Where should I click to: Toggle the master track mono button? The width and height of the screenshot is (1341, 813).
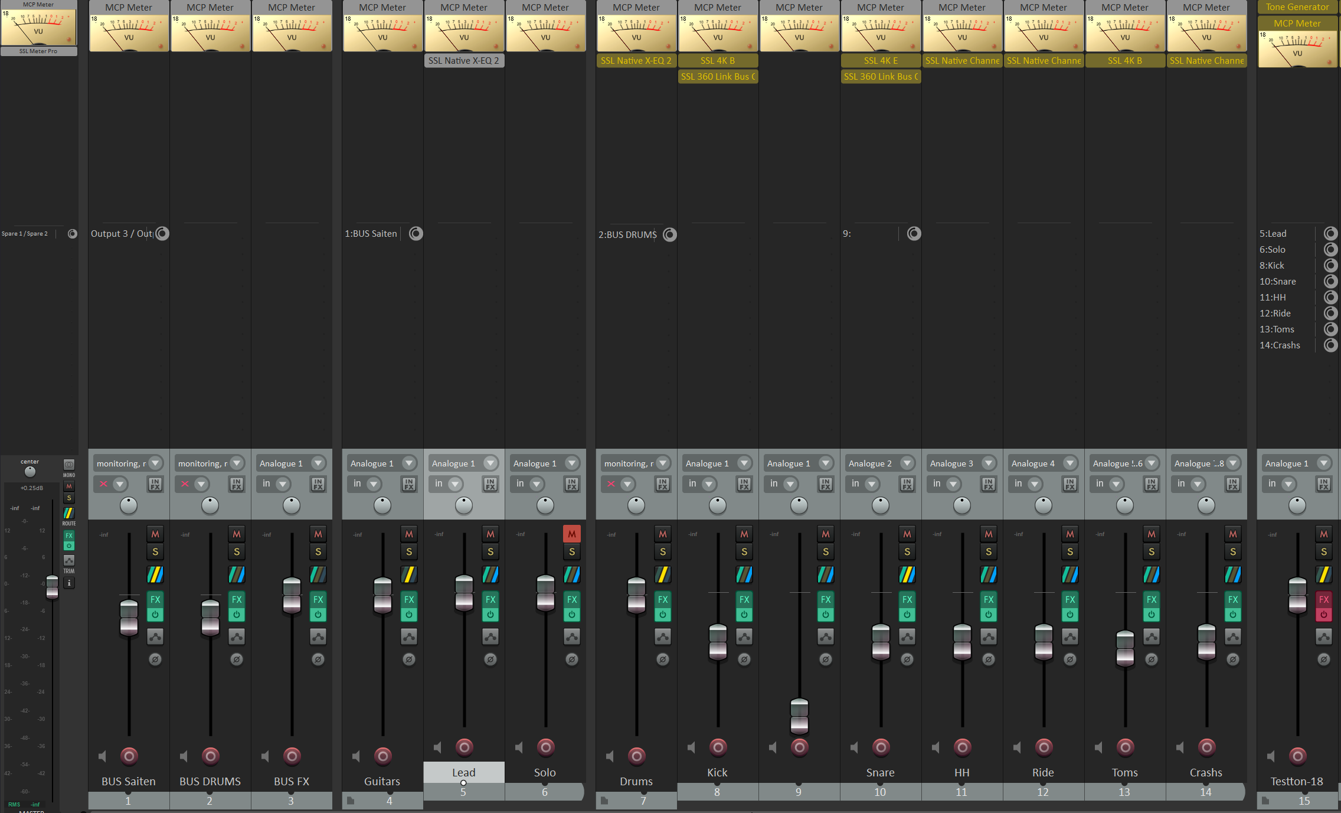tap(69, 465)
